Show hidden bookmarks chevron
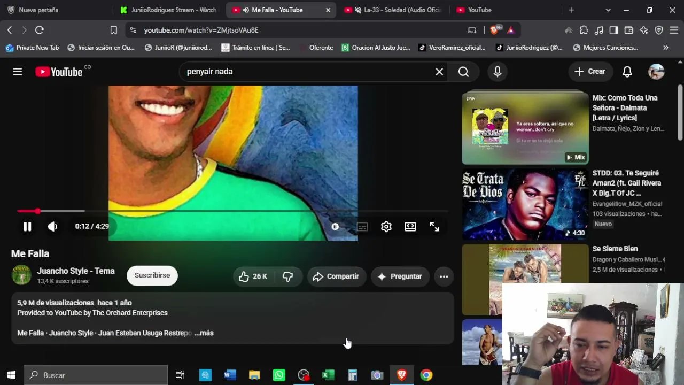Screen dimensions: 684x385 [x=666, y=48]
